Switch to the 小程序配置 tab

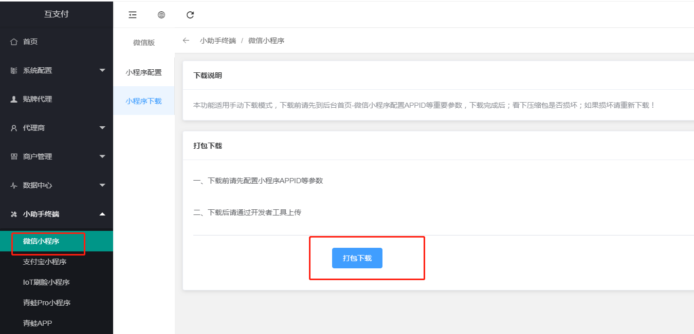click(144, 72)
